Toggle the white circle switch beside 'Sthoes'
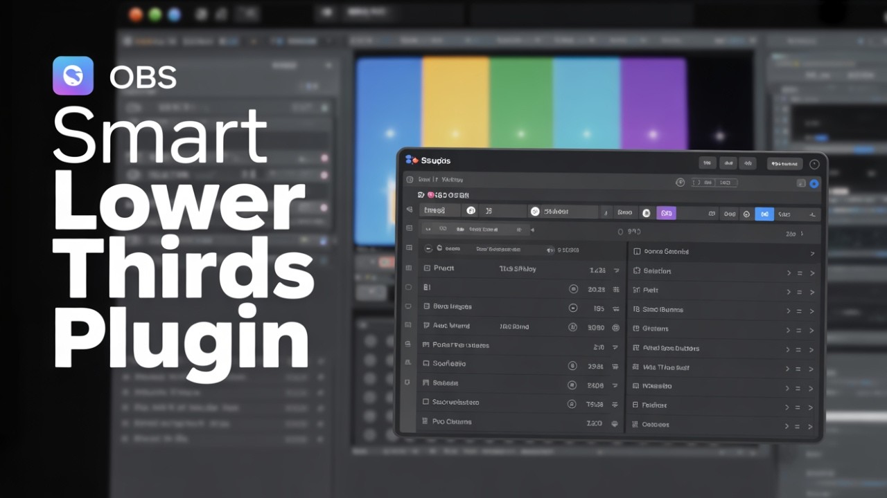The height and width of the screenshot is (498, 887). [x=535, y=211]
